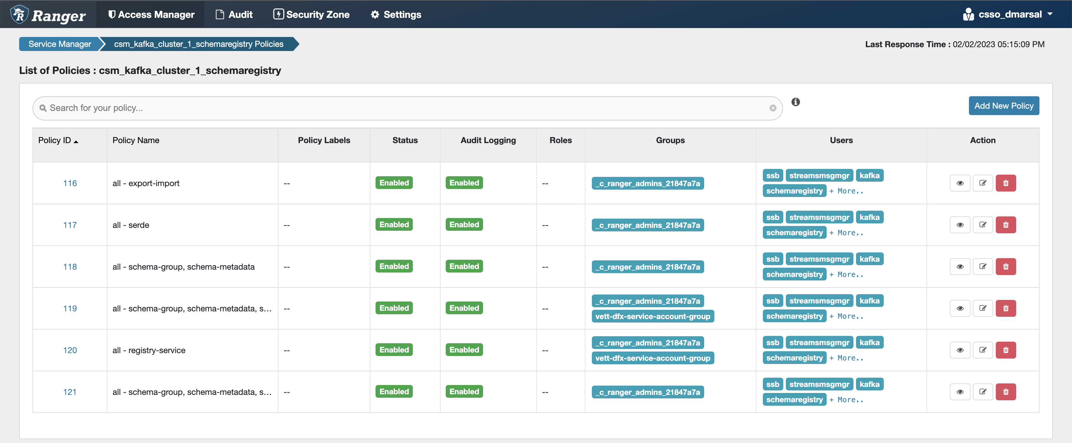View policy 121 via eye icon
The width and height of the screenshot is (1072, 443).
pos(960,392)
